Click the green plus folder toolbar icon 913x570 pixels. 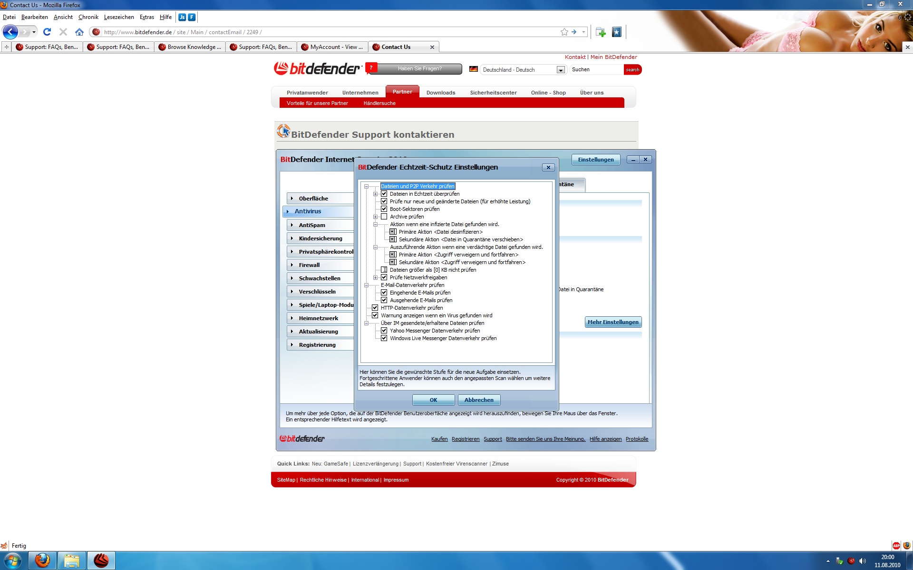tap(601, 32)
